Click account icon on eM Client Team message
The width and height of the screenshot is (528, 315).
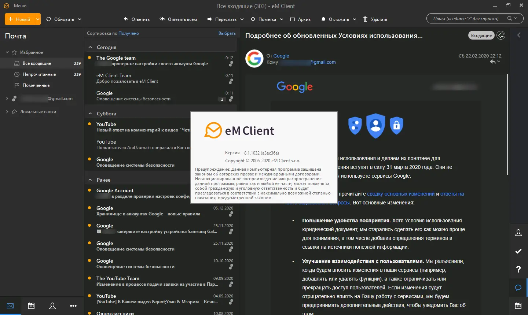tap(231, 81)
